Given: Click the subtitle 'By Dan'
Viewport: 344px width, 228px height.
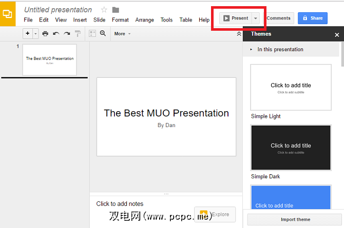Looking at the screenshot, I should tap(166, 126).
